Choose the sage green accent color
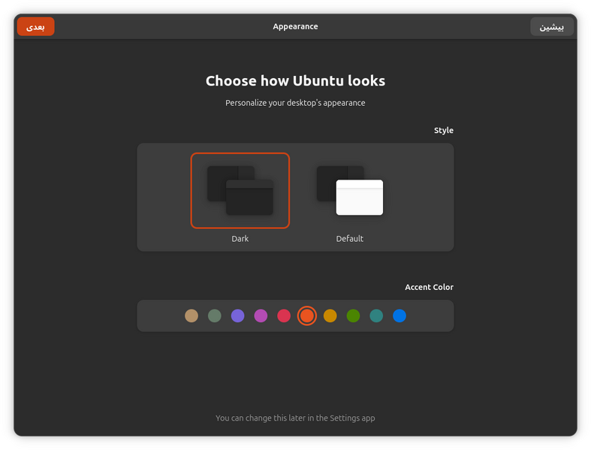 click(x=215, y=316)
